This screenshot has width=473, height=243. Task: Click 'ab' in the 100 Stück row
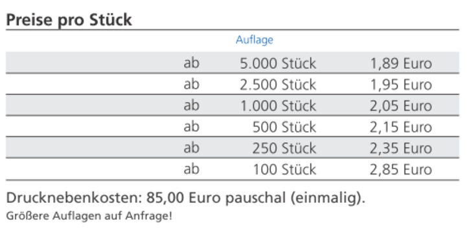tap(192, 169)
